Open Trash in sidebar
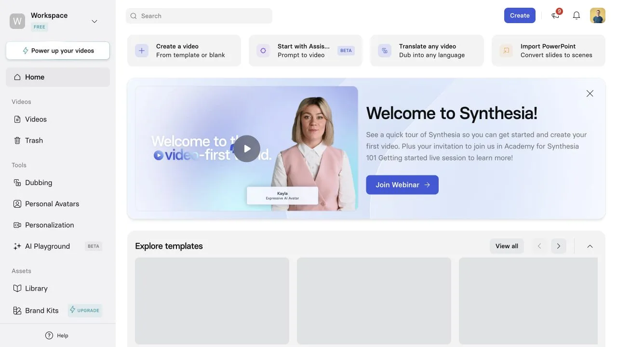Image resolution: width=617 pixels, height=347 pixels. [x=58, y=140]
